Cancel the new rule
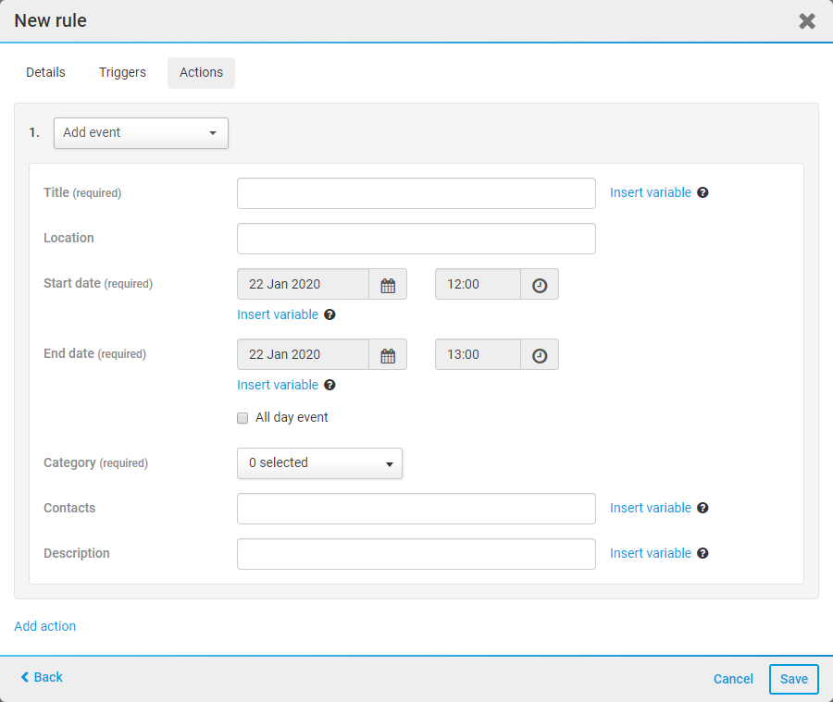 click(x=733, y=679)
